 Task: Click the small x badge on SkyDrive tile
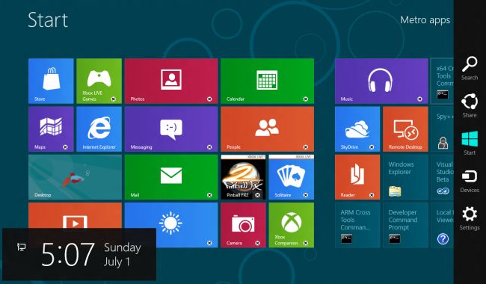click(372, 147)
